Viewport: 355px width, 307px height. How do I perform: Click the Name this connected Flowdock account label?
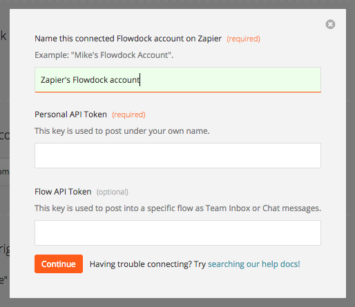point(128,39)
